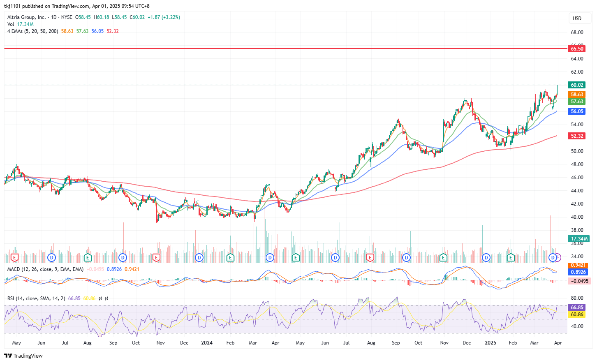The width and height of the screenshot is (597, 363).
Task: Click dividend marker in late March 2025
Action: coord(553,258)
